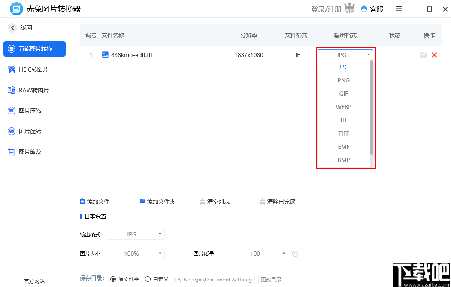Open the HEIC转图片 converter
Image resolution: width=451 pixels, height=287 pixels.
34,69
